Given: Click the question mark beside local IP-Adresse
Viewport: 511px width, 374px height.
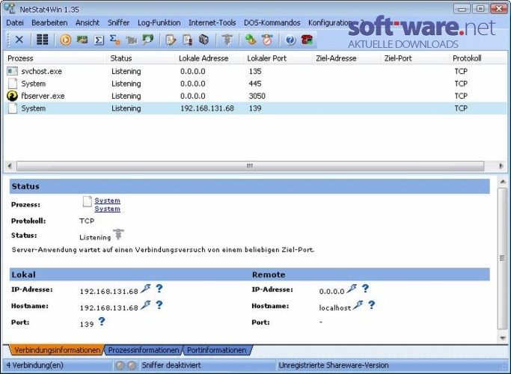Looking at the screenshot, I should pyautogui.click(x=159, y=288).
